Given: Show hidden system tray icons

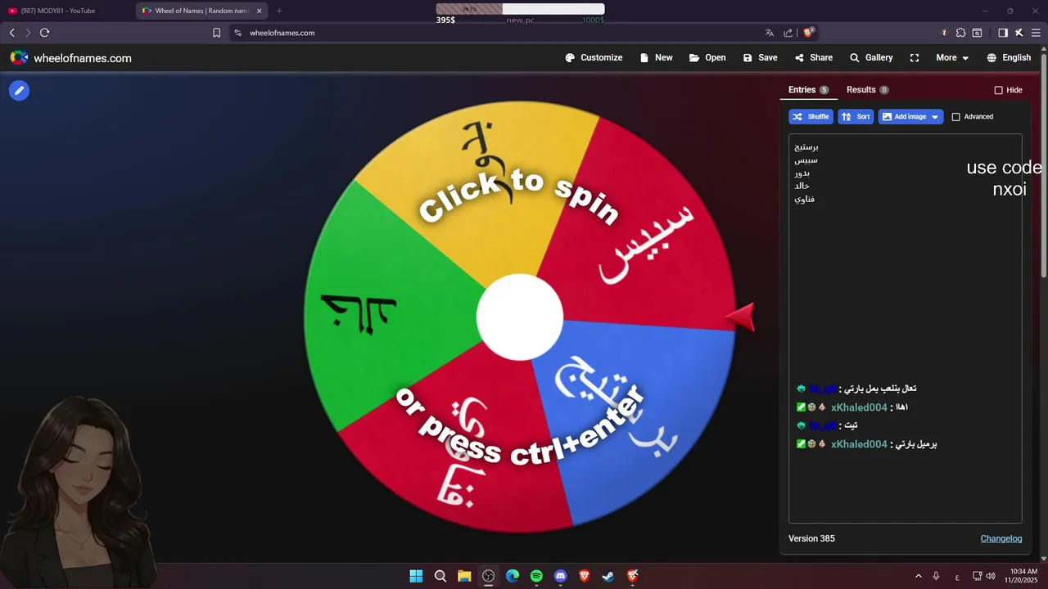Looking at the screenshot, I should (x=918, y=576).
